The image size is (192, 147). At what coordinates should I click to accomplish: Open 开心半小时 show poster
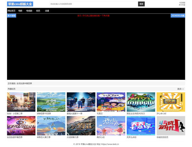click(x=171, y=102)
